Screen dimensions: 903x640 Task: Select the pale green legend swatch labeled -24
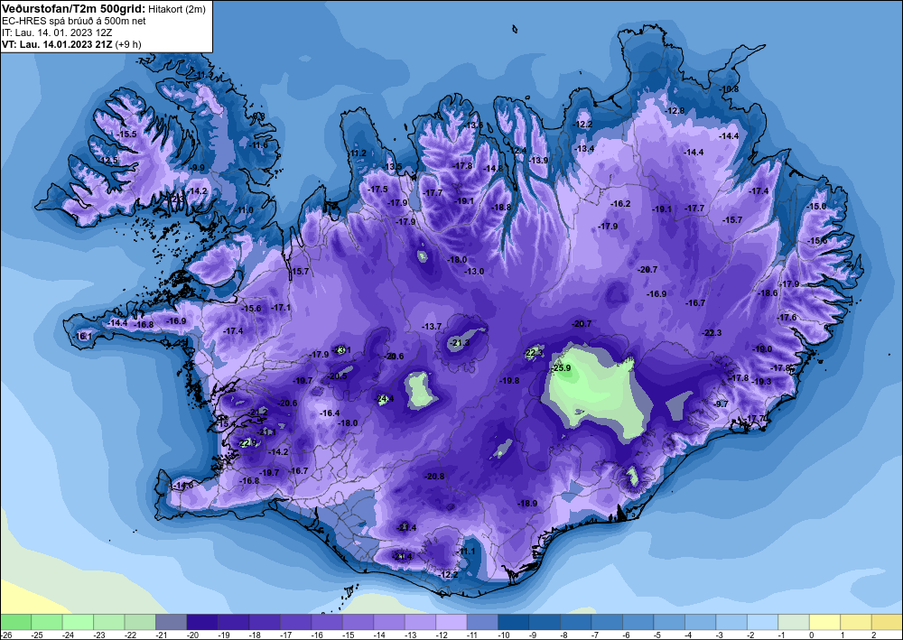pyautogui.click(x=78, y=622)
